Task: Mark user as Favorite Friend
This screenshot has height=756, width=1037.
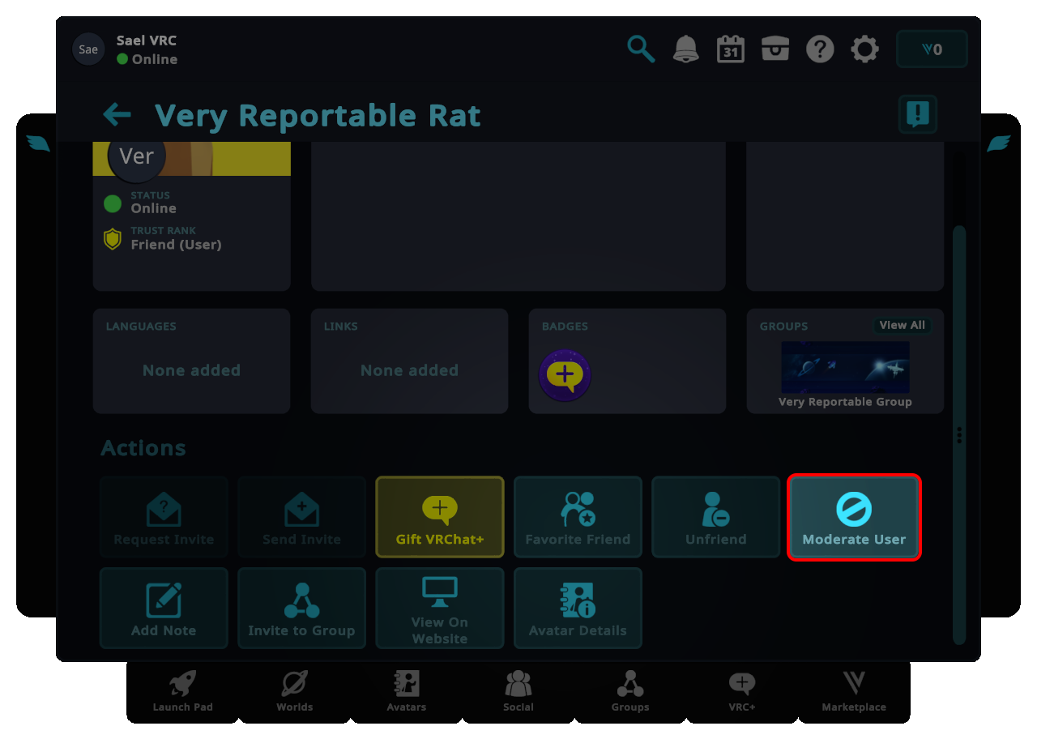Action: 578,518
